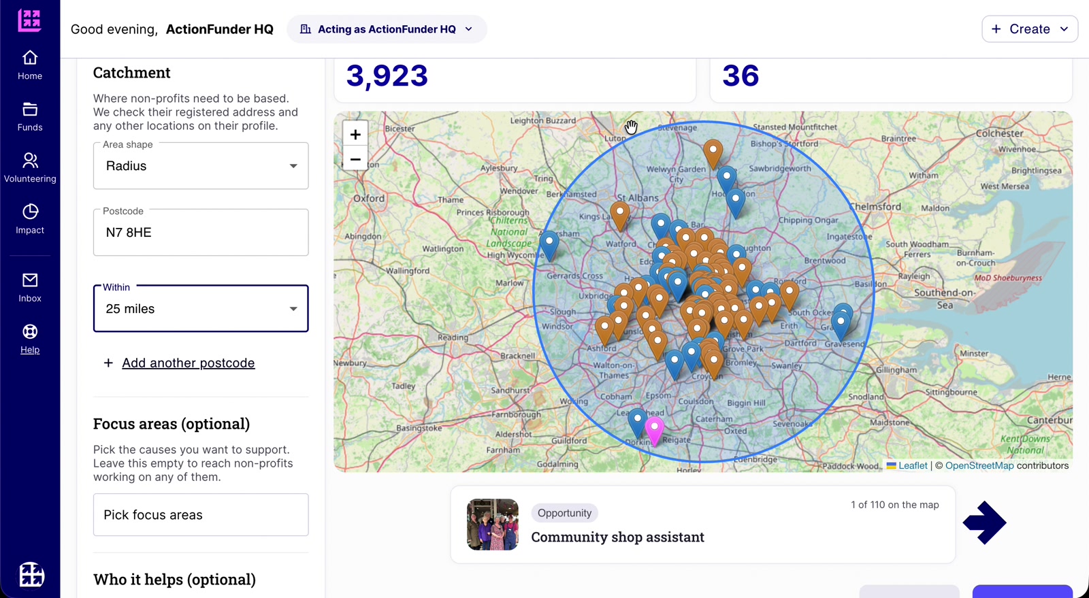Open Help in sidebar
This screenshot has height=598, width=1089.
click(x=30, y=339)
